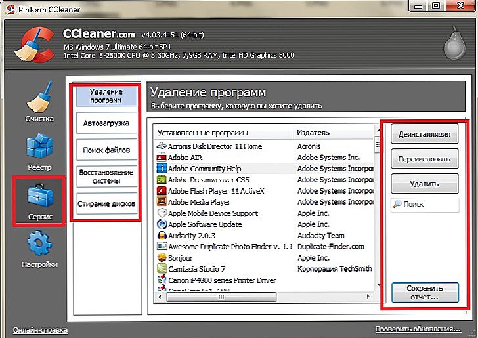Click the Audacity headphones icon
This screenshot has height=338, width=478.
tap(162, 236)
